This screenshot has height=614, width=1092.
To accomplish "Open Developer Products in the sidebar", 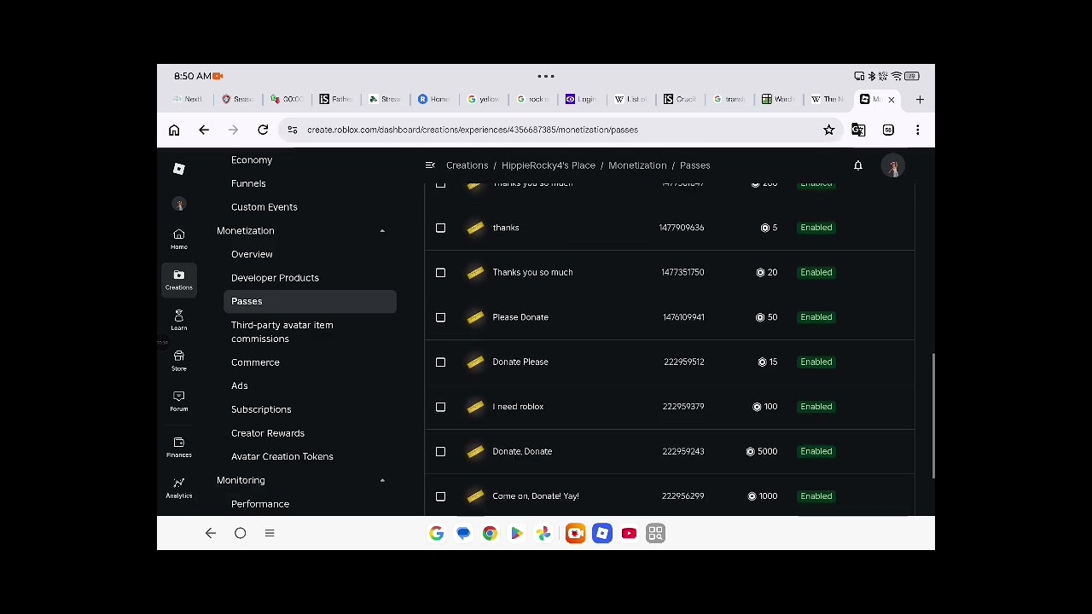I will [275, 278].
